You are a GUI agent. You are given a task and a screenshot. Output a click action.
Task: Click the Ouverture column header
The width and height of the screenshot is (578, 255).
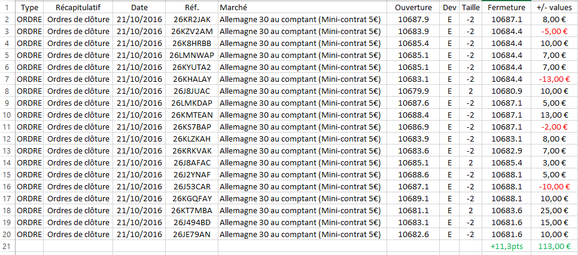413,8
